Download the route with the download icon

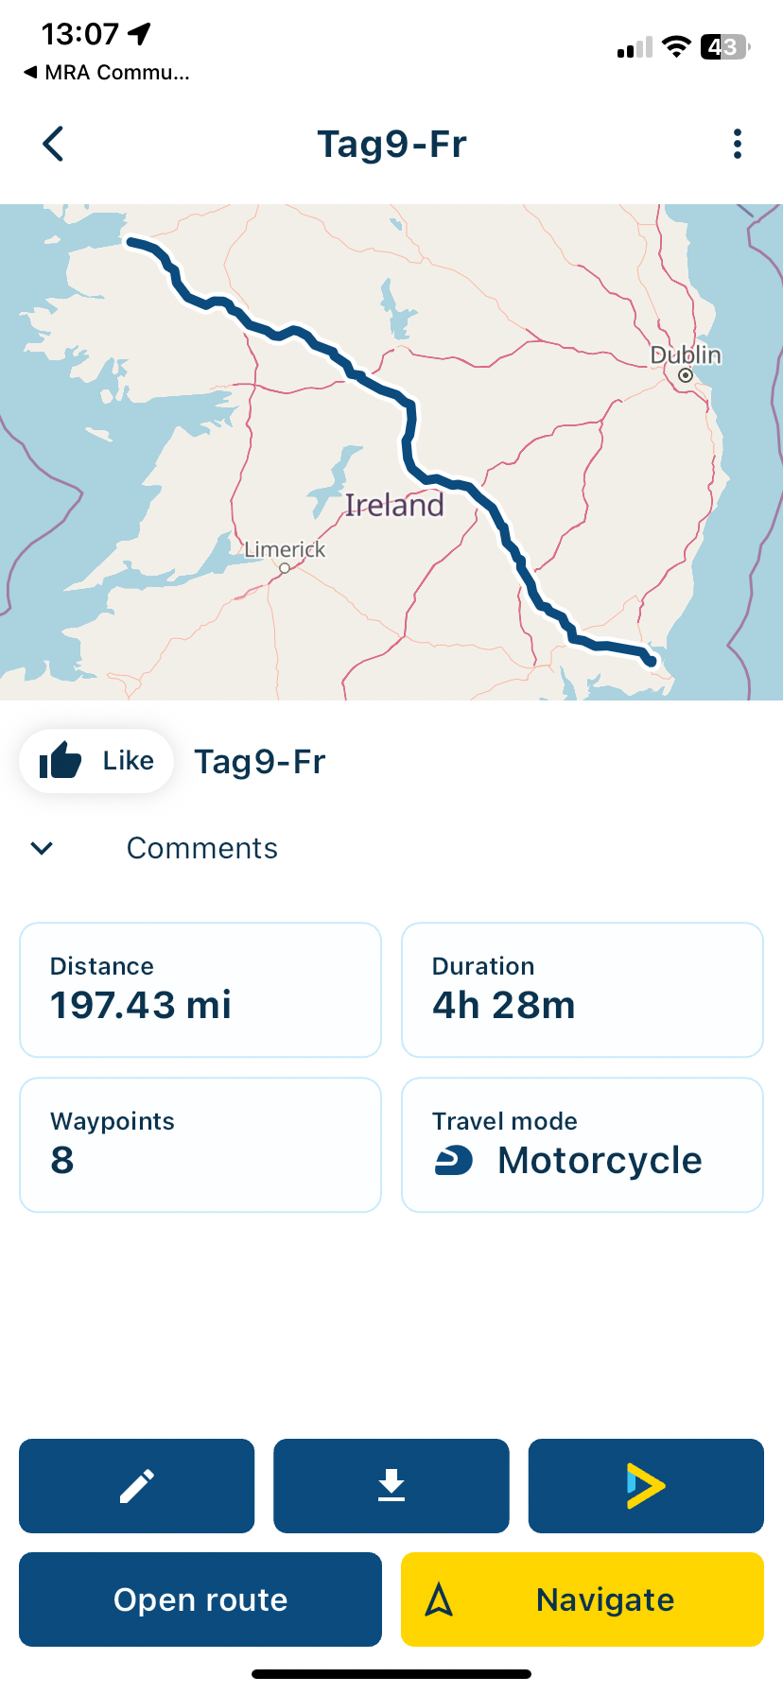coord(391,1486)
